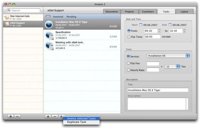
Task: Click the Start date 09.06.2007
Action: click(150, 25)
